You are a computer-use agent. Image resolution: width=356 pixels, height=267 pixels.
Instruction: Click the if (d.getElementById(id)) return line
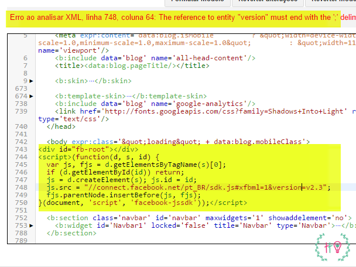(x=115, y=172)
